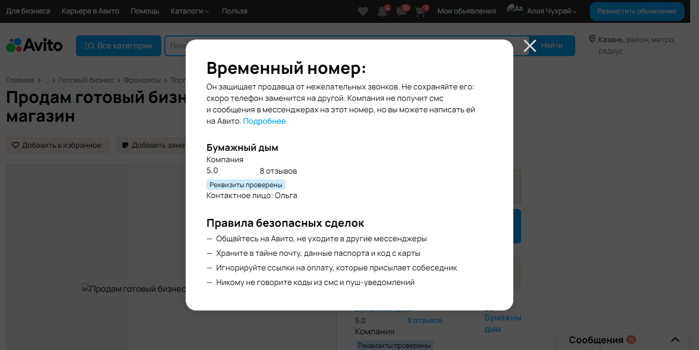Click the user avatar next to Алия Чухрай
Screen dimensions: 699x350
coord(514,9)
